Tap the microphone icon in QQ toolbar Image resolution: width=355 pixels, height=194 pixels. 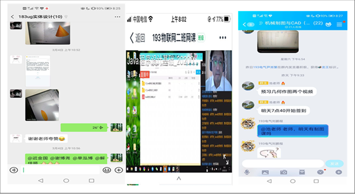246,172
